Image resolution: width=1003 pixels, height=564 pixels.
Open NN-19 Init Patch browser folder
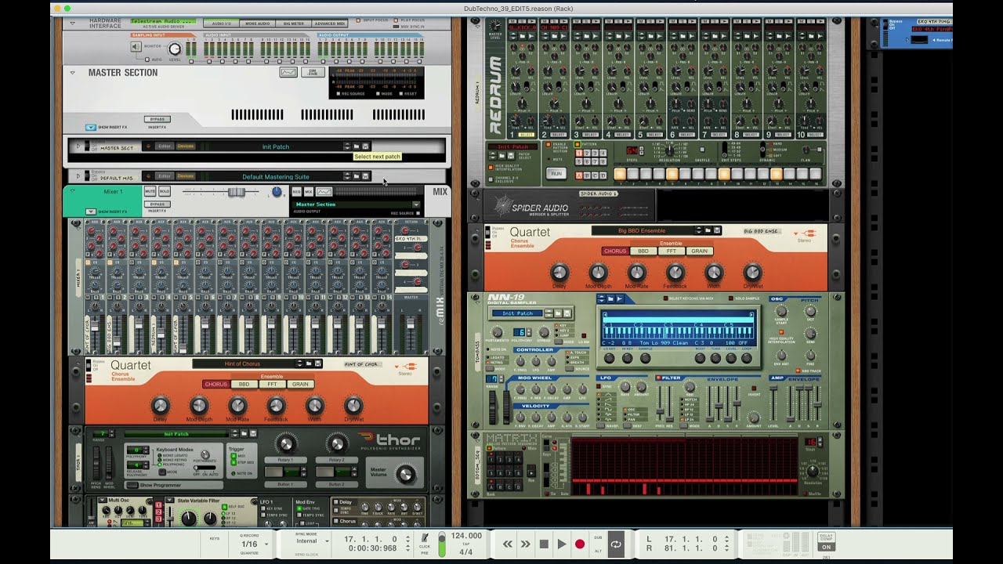pyautogui.click(x=559, y=313)
